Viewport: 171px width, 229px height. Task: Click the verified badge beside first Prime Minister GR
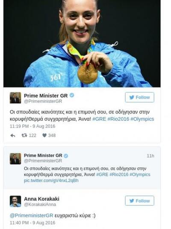(x=72, y=95)
